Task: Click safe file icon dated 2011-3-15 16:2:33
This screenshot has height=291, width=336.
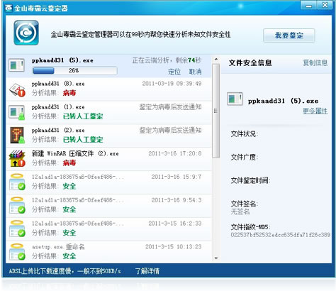Action: click(x=17, y=229)
